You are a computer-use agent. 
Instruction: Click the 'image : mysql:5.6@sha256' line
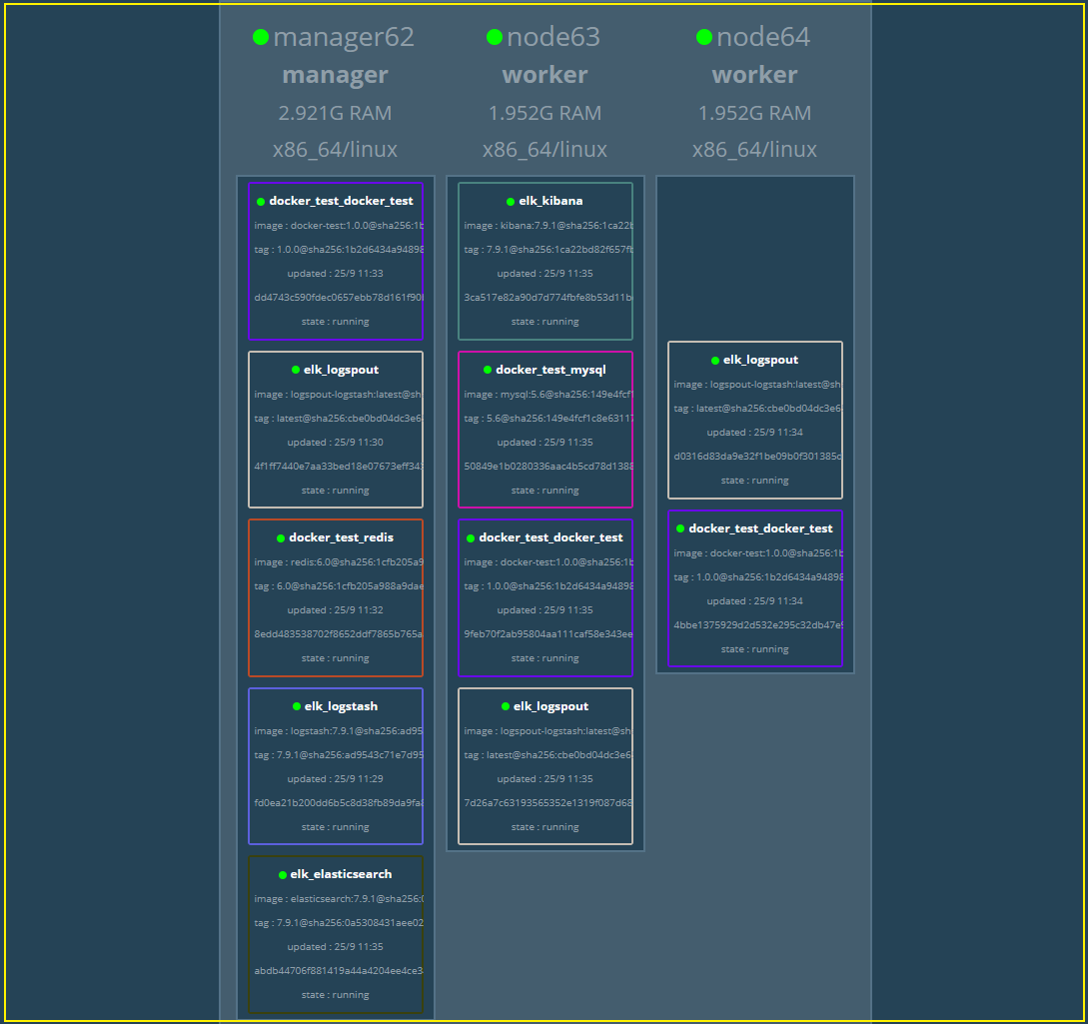[548, 394]
